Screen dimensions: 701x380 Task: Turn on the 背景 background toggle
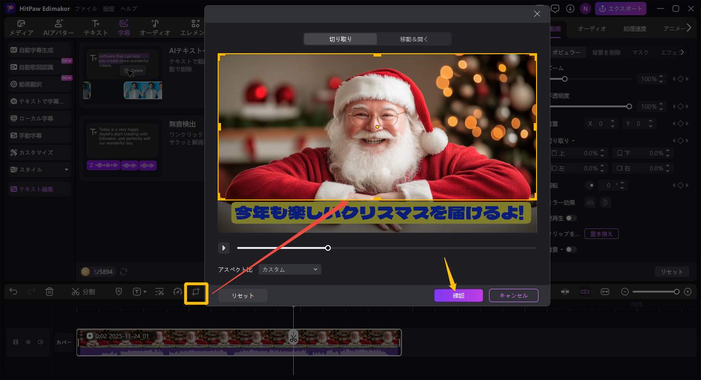[x=572, y=249]
